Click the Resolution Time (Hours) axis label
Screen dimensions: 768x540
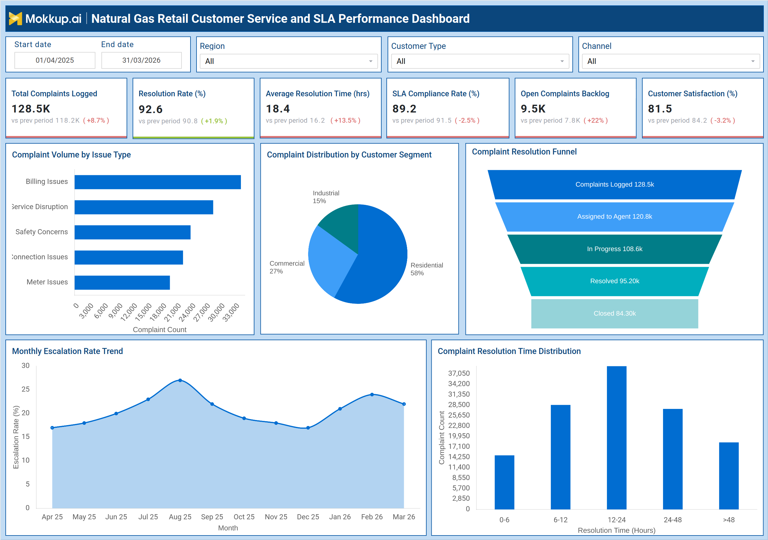(x=616, y=530)
